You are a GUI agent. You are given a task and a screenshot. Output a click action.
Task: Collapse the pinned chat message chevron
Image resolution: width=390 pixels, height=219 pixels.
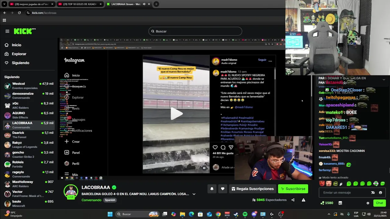tap(384, 79)
